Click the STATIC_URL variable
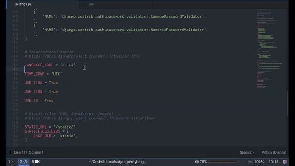This screenshot has height=166, width=295. [x=35, y=127]
